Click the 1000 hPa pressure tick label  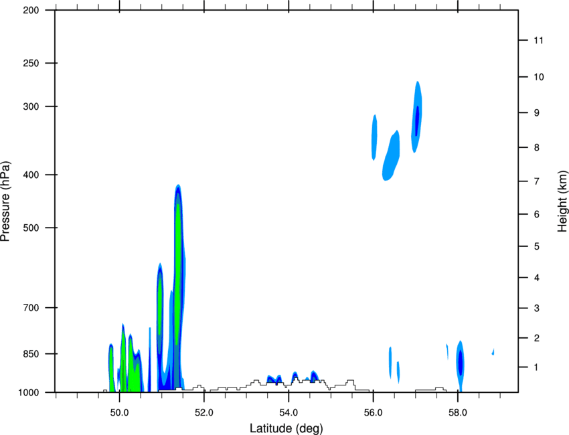point(29,393)
